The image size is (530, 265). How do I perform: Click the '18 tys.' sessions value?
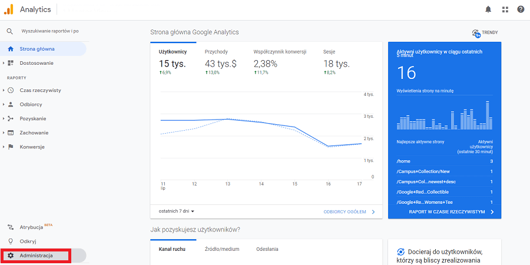(337, 64)
